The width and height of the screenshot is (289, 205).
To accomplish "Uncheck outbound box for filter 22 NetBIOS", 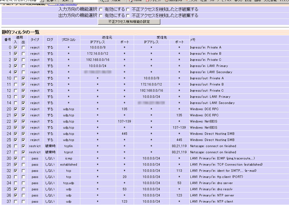I will 23,121.
